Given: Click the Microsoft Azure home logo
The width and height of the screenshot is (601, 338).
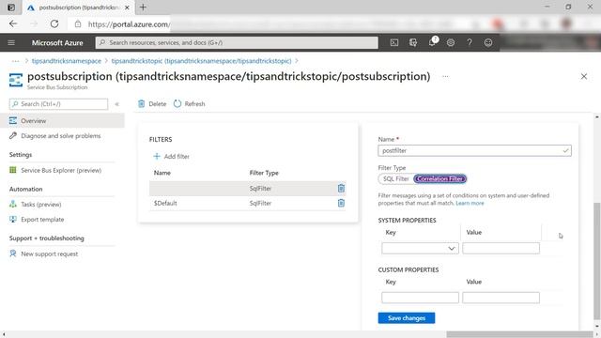Looking at the screenshot, I should pos(57,43).
